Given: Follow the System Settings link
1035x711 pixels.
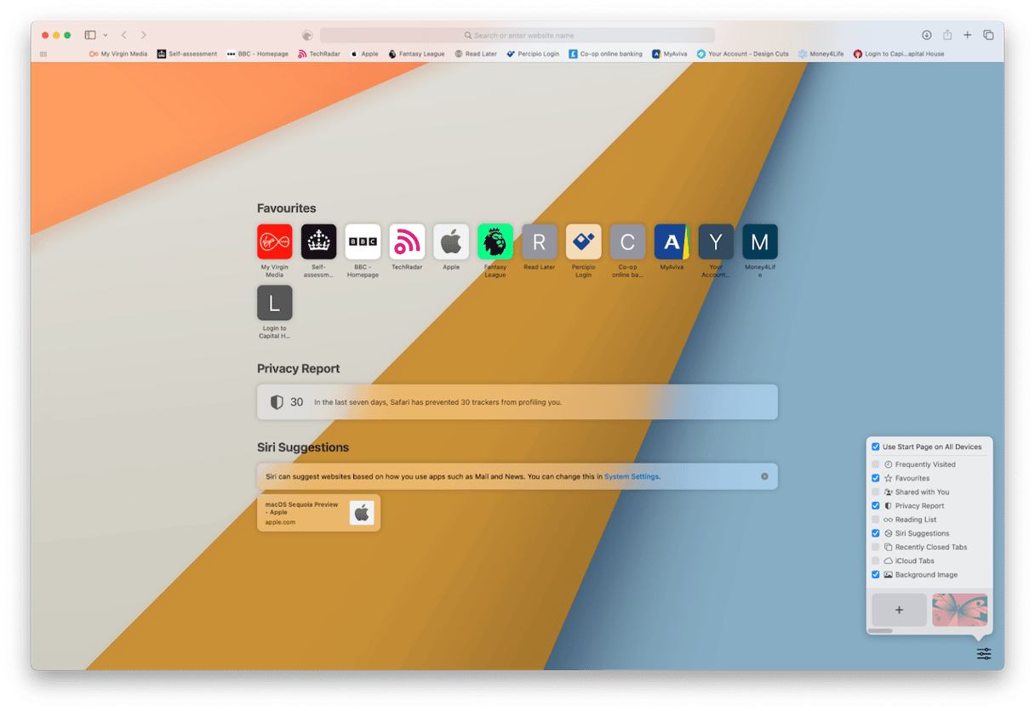Looking at the screenshot, I should click(632, 476).
